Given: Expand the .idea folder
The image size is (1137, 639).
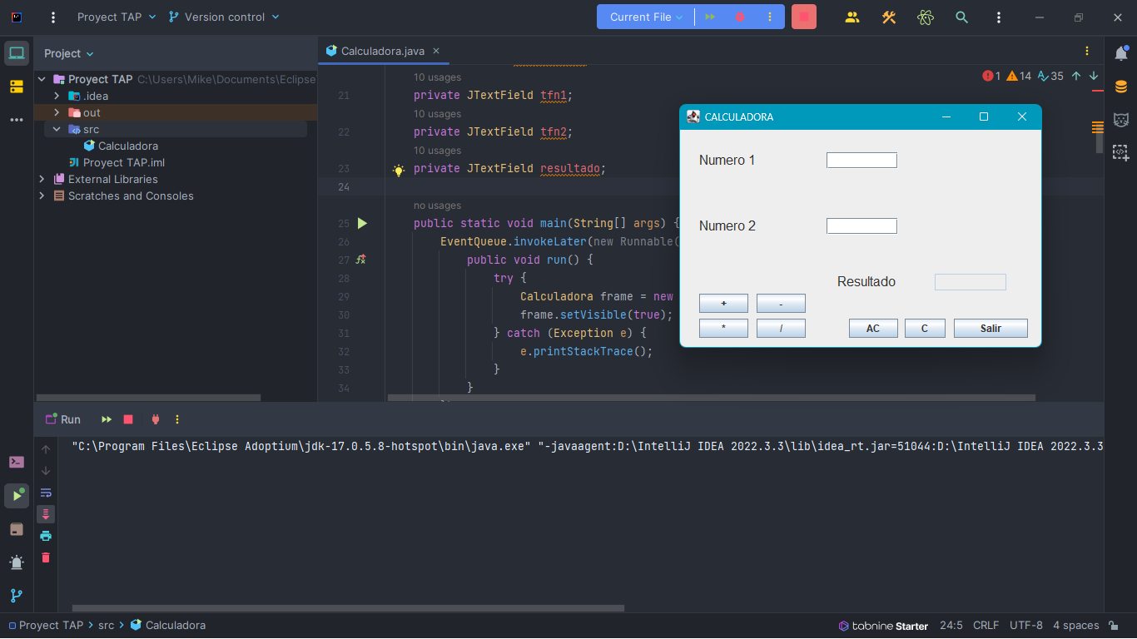Looking at the screenshot, I should pyautogui.click(x=57, y=96).
